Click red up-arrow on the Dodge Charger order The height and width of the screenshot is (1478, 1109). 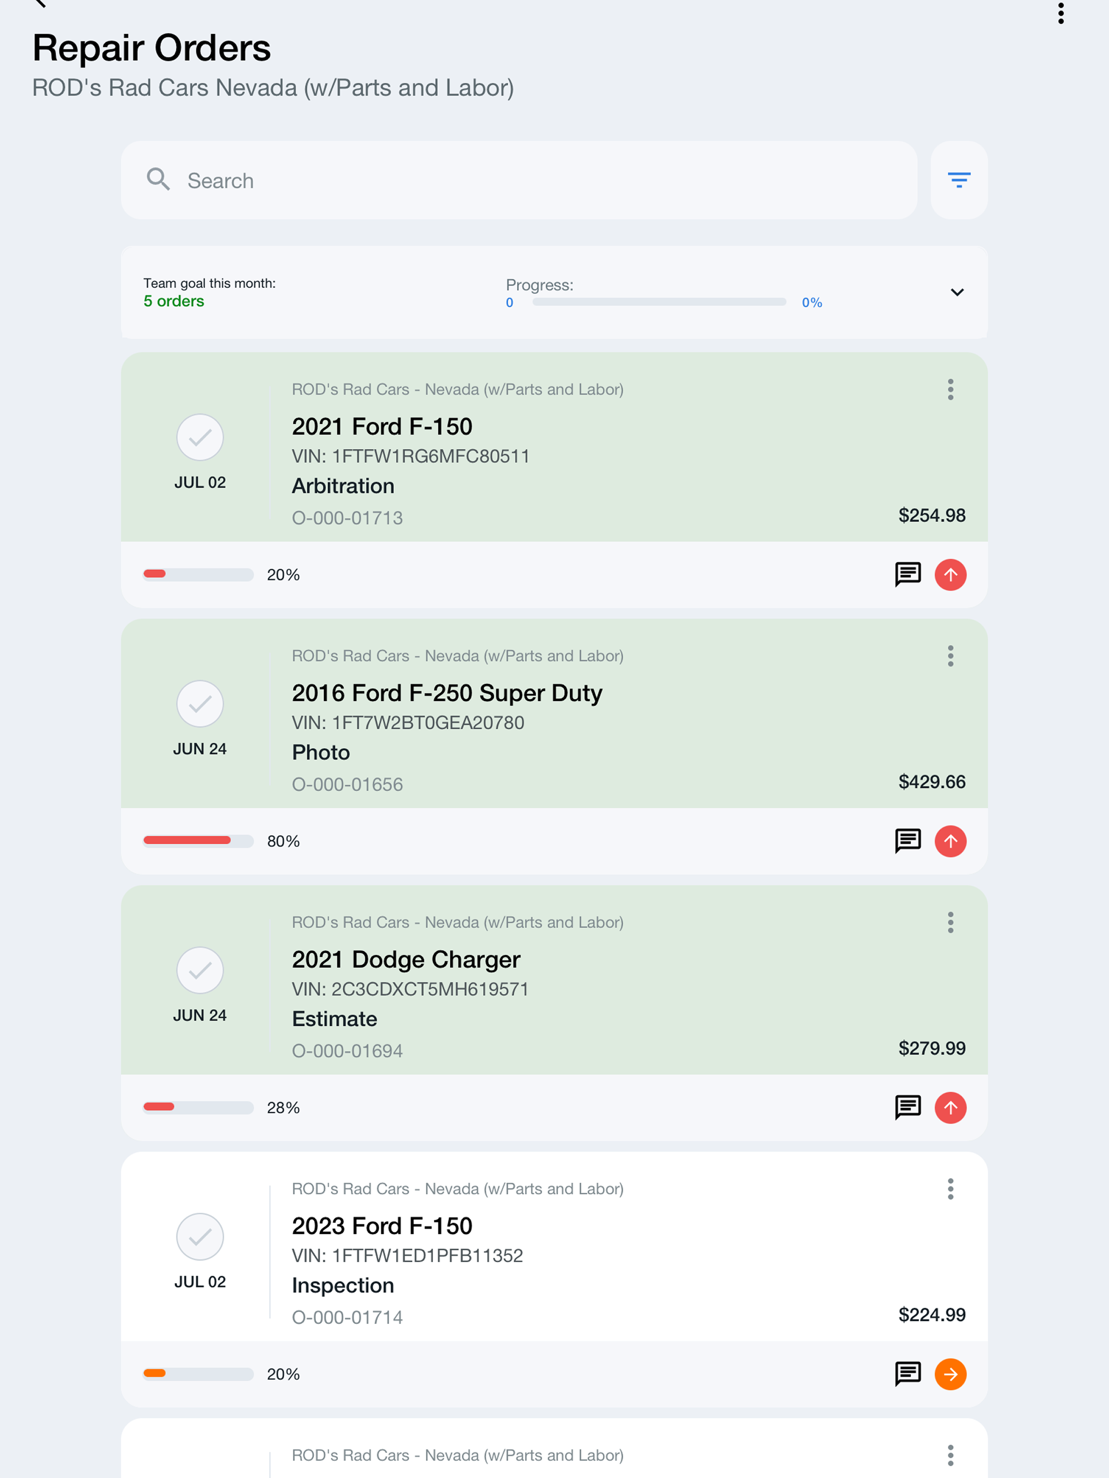[950, 1108]
